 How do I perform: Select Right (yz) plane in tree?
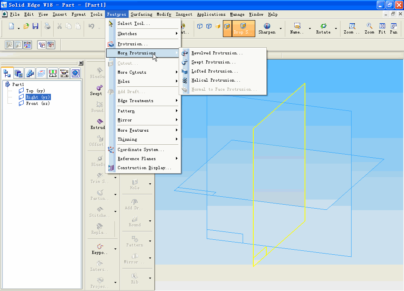click(x=38, y=97)
